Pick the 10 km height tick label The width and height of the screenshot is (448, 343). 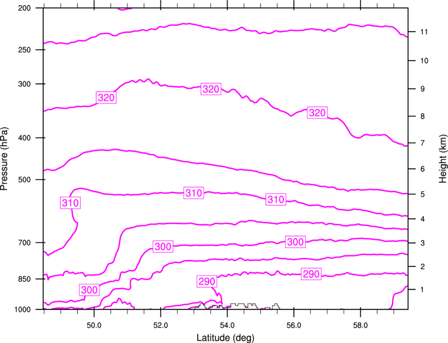pyautogui.click(x=424, y=61)
